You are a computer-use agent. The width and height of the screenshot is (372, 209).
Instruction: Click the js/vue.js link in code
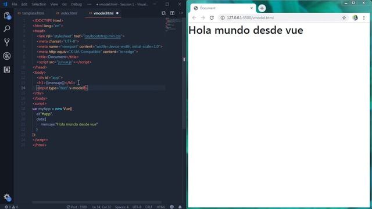coord(65,62)
